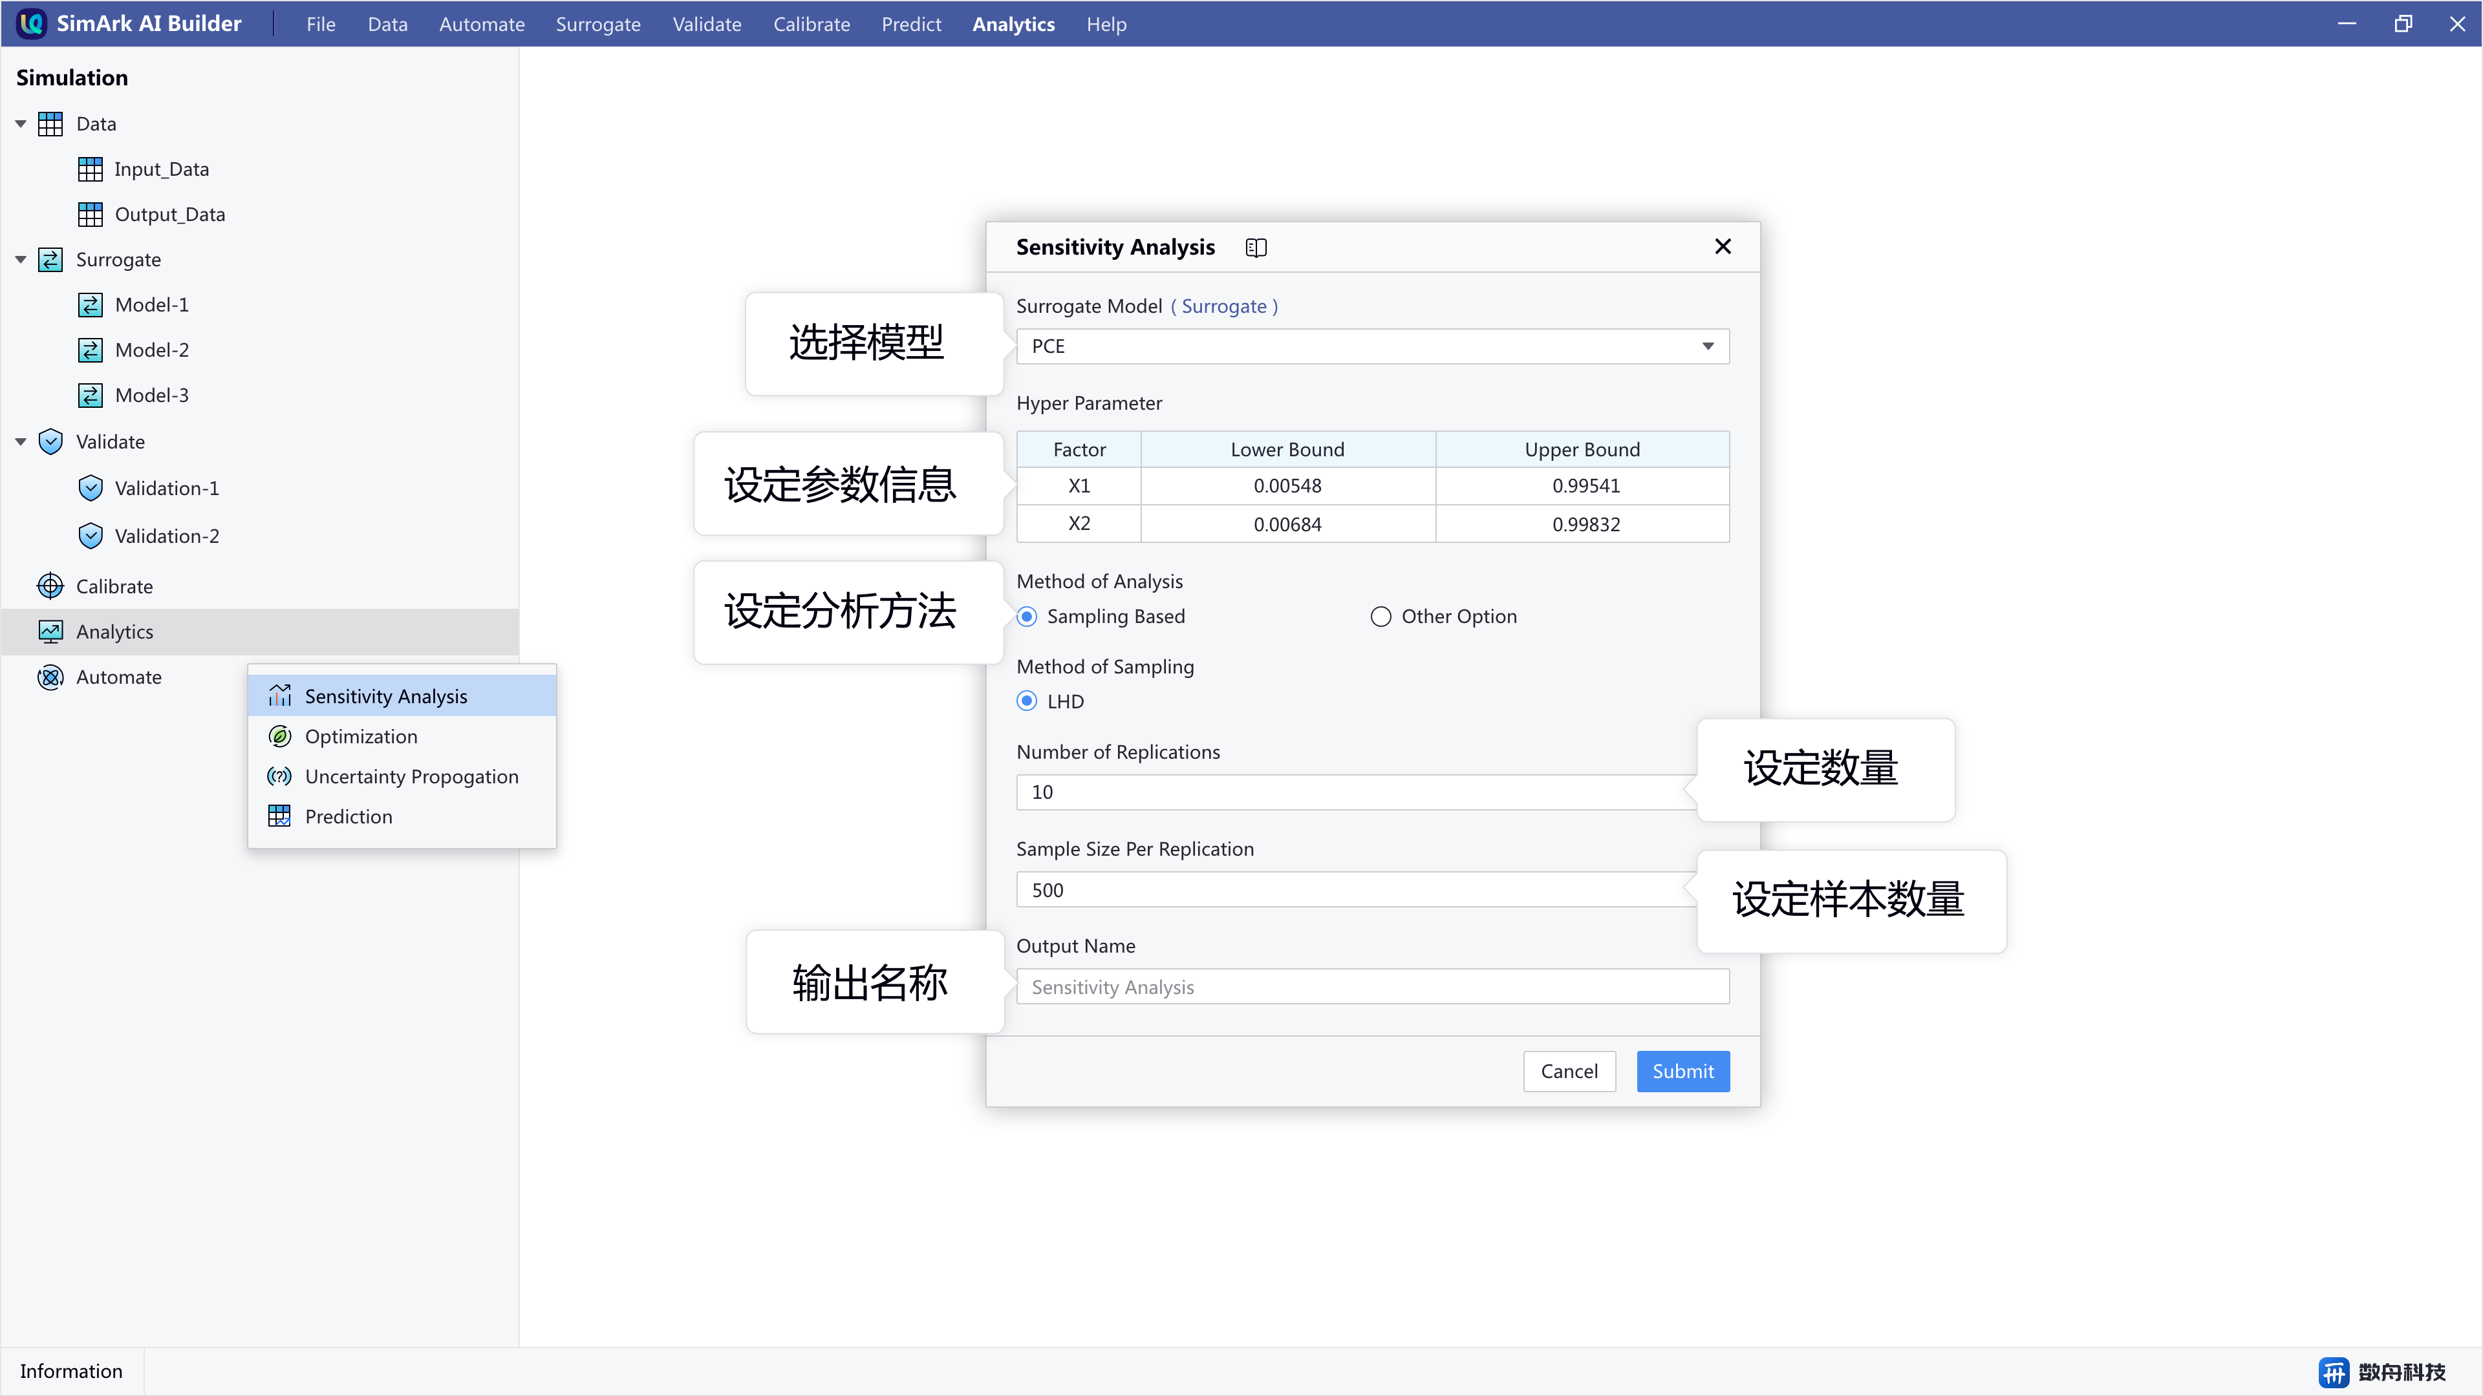Click the Input_Data table icon
Image resolution: width=2483 pixels, height=1396 pixels.
(90, 169)
